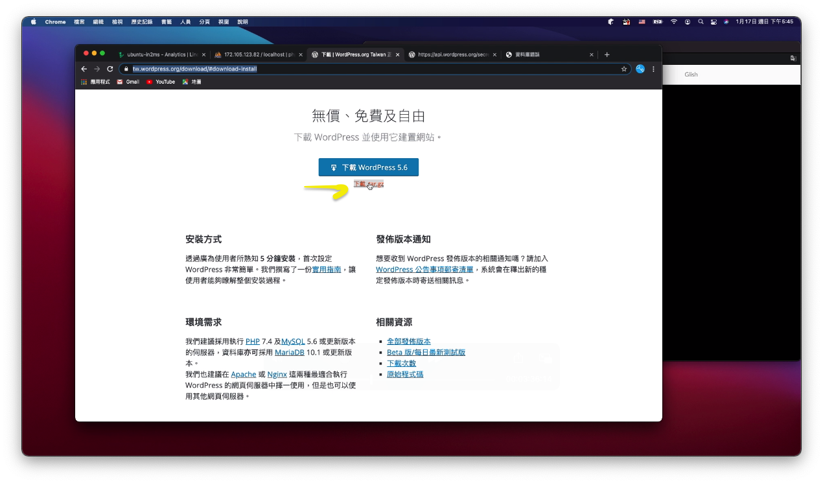
Task: Open the 實用指南 link
Action: pyautogui.click(x=327, y=269)
